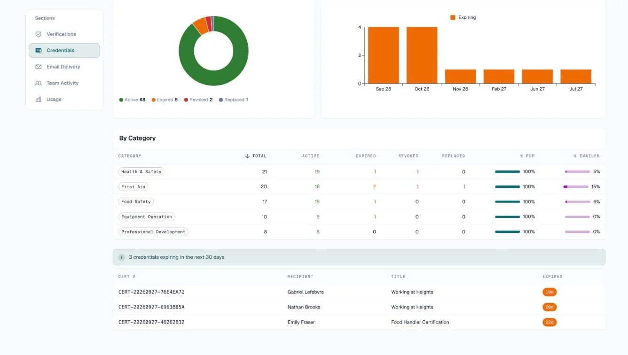Toggle the Revoked legend item
The image size is (628, 355).
[x=198, y=100]
